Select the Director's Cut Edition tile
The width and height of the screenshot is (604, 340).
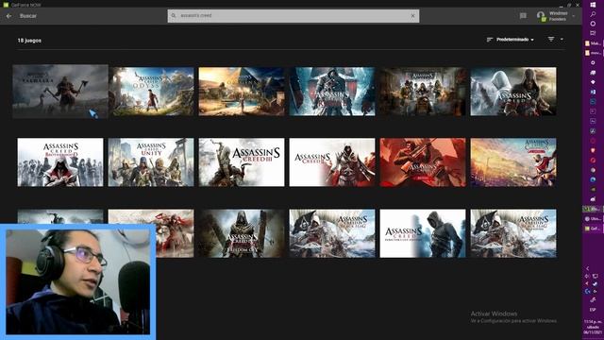[423, 233]
